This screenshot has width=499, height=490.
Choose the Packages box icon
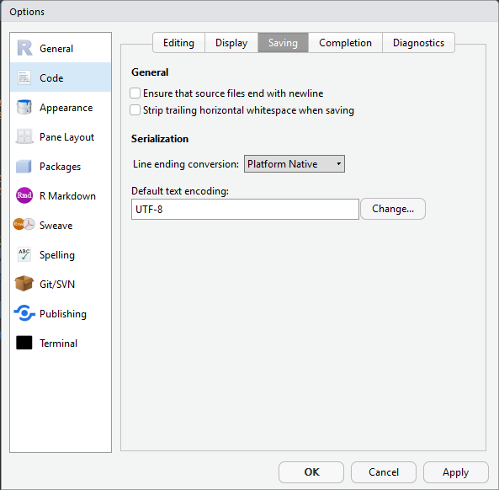point(24,166)
